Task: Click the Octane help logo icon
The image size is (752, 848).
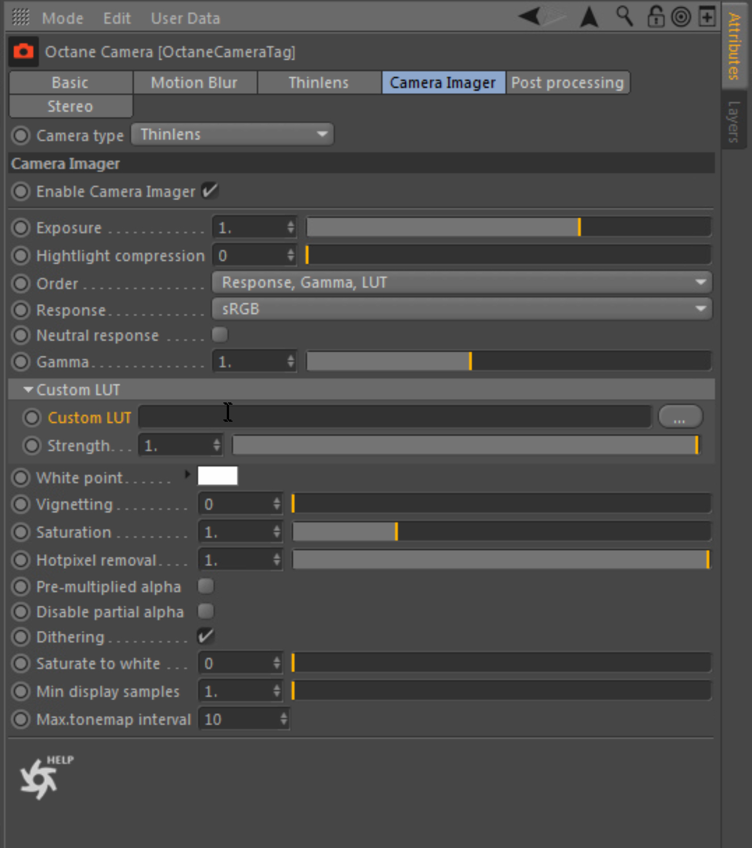Action: pyautogui.click(x=40, y=778)
